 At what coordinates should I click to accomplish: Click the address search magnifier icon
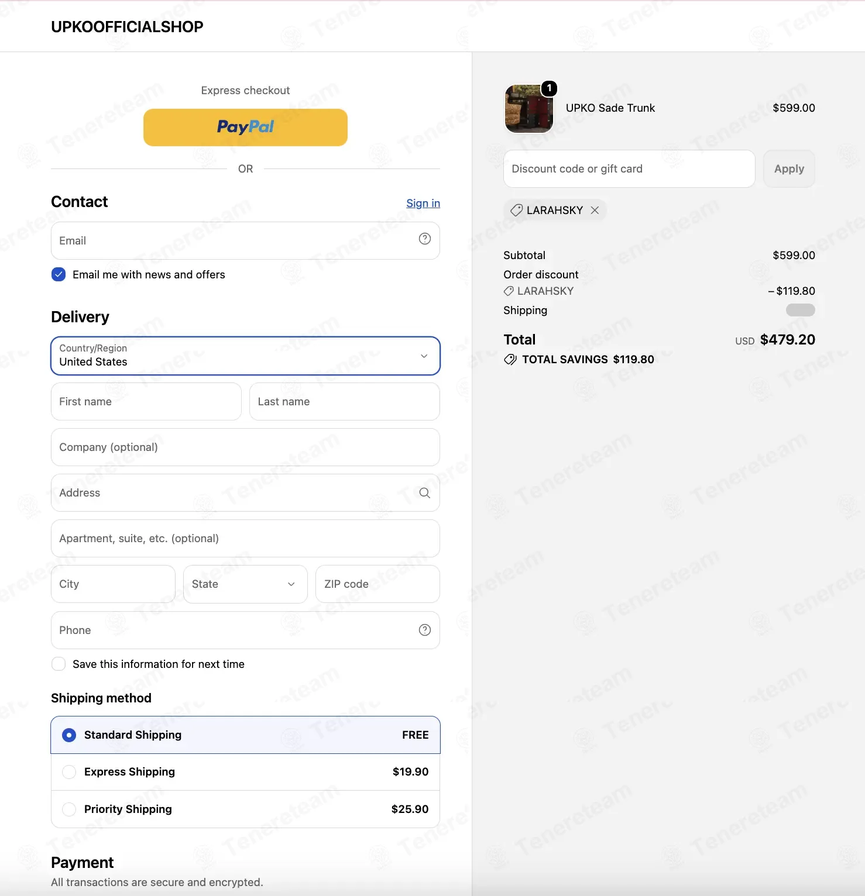coord(425,493)
